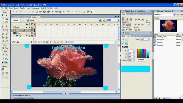Switch to the Untitled-3* document tab
The image size is (183, 103).
coord(35,17)
